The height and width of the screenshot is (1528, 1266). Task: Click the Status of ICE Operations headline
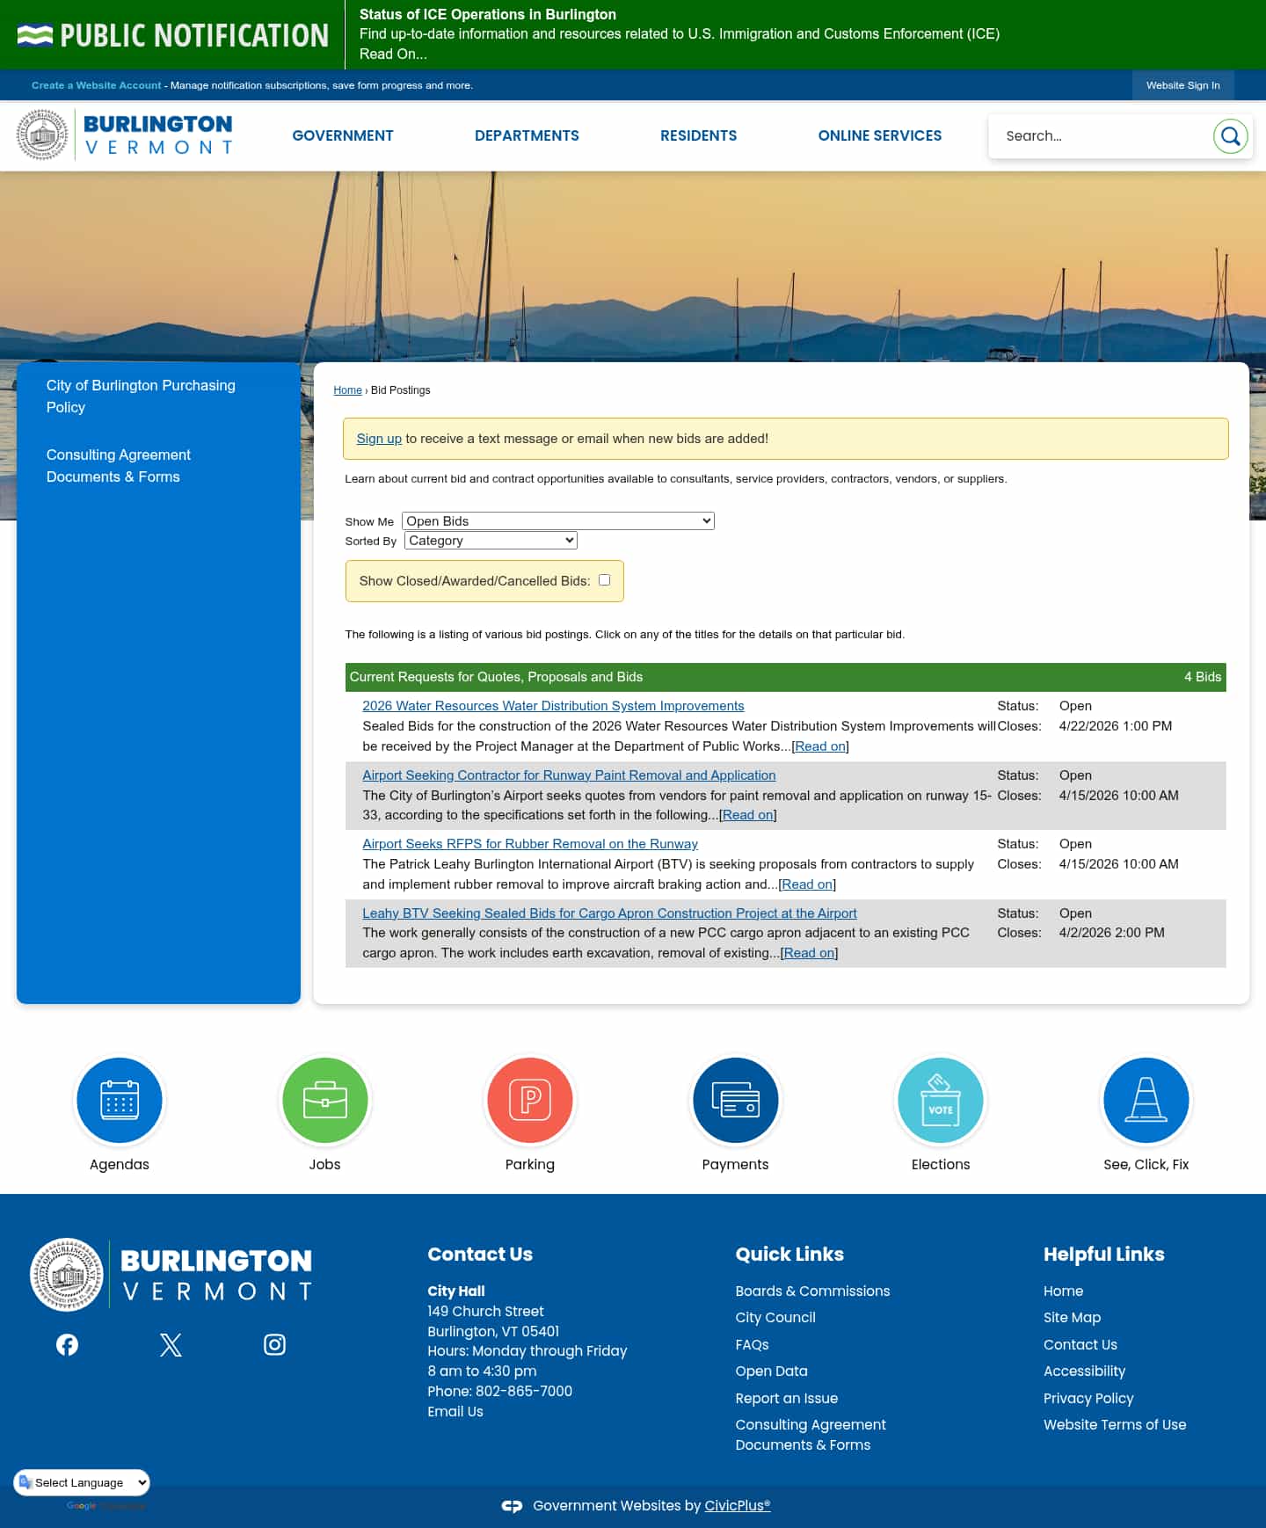pyautogui.click(x=487, y=14)
